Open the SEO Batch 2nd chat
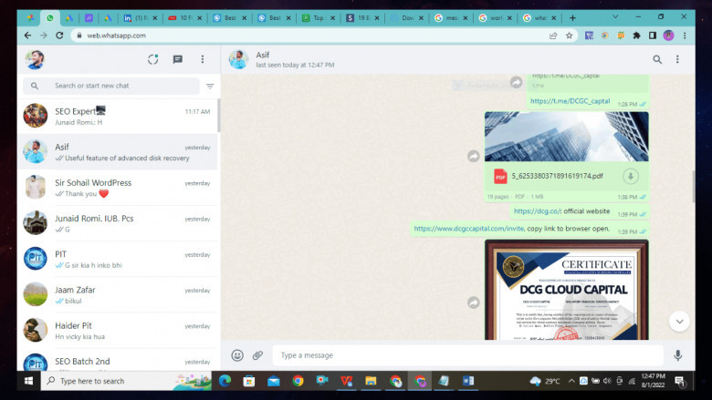 [x=117, y=361]
